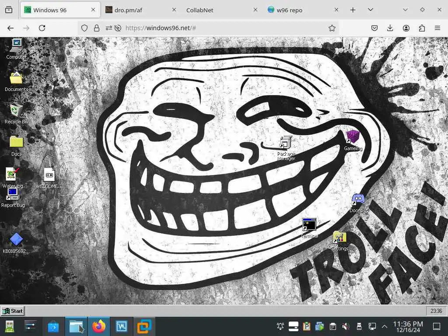Open the KDE application launcher
448x336 pixels.
tap(9, 326)
